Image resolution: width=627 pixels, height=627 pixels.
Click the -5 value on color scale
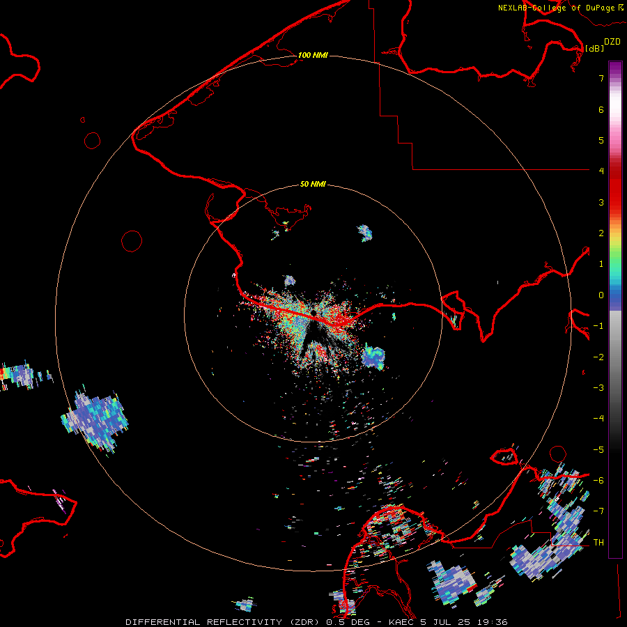tap(598, 450)
